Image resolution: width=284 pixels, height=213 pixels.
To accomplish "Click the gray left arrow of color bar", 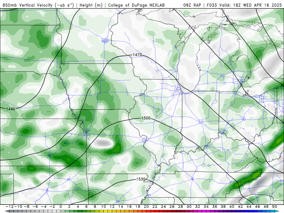I will [x=7, y=211].
